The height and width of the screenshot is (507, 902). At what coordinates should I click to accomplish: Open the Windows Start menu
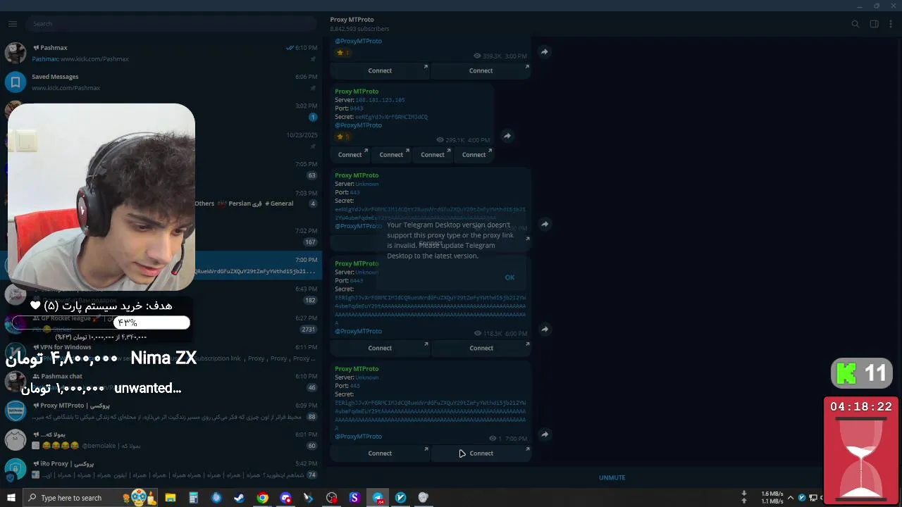click(11, 498)
